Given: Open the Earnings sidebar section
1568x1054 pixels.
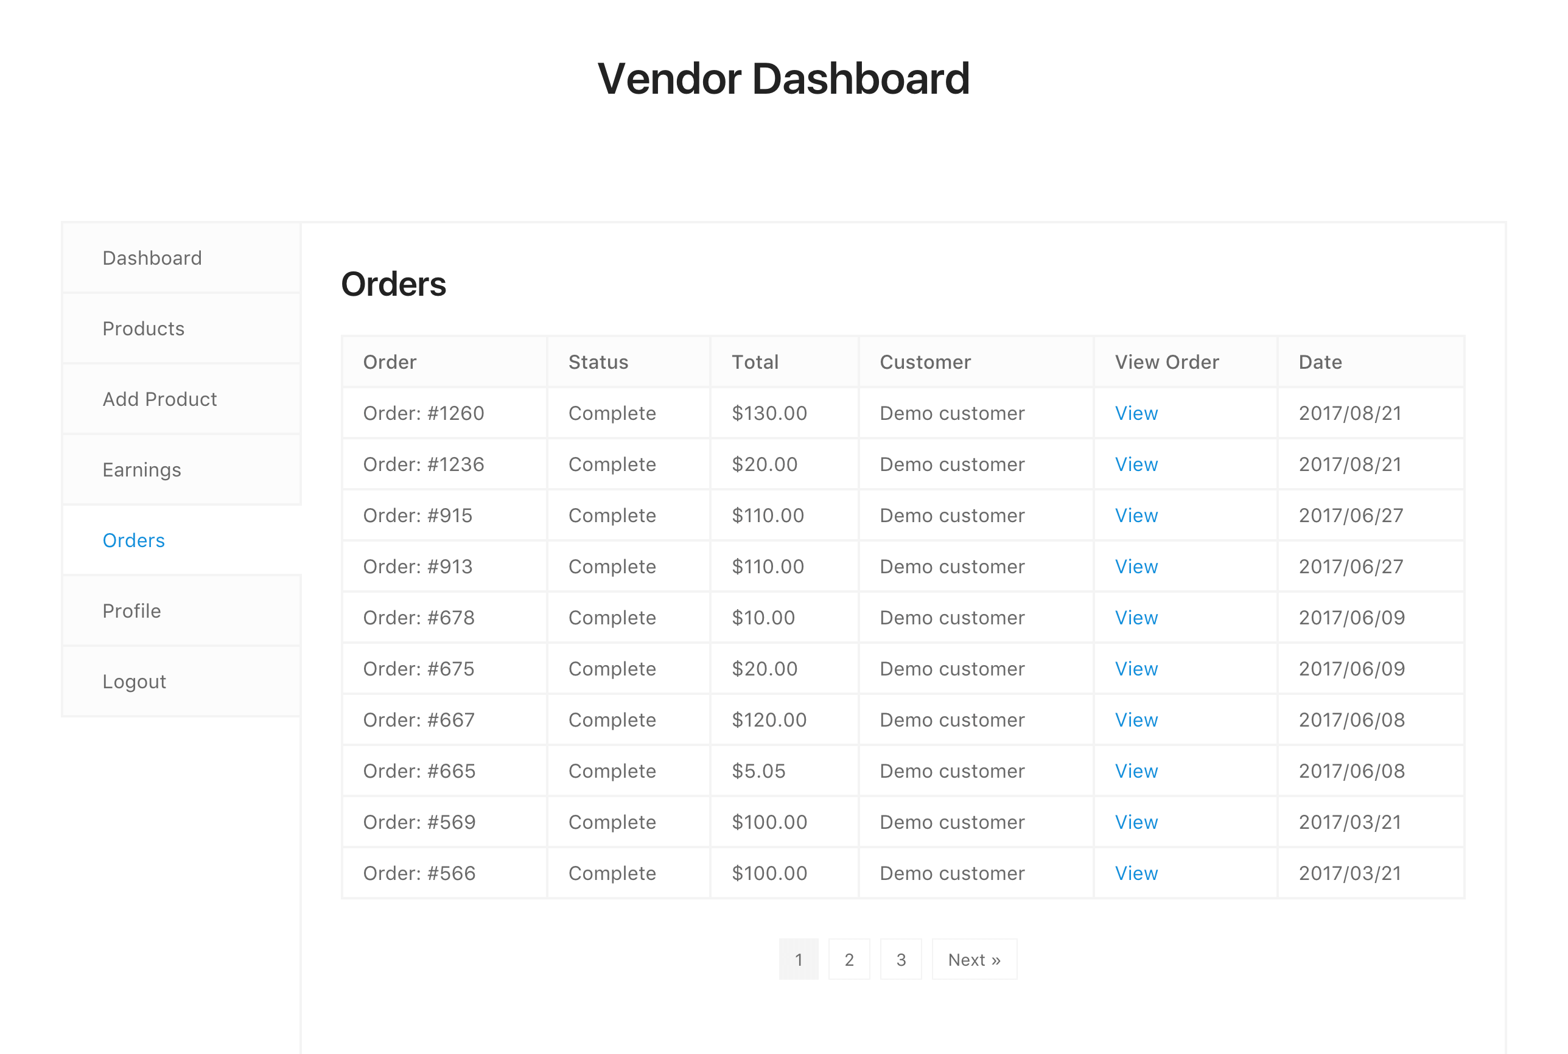Looking at the screenshot, I should point(142,470).
